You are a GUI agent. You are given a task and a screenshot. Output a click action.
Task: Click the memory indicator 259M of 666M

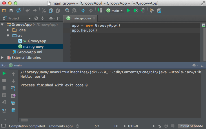pyautogui.click(x=191, y=126)
